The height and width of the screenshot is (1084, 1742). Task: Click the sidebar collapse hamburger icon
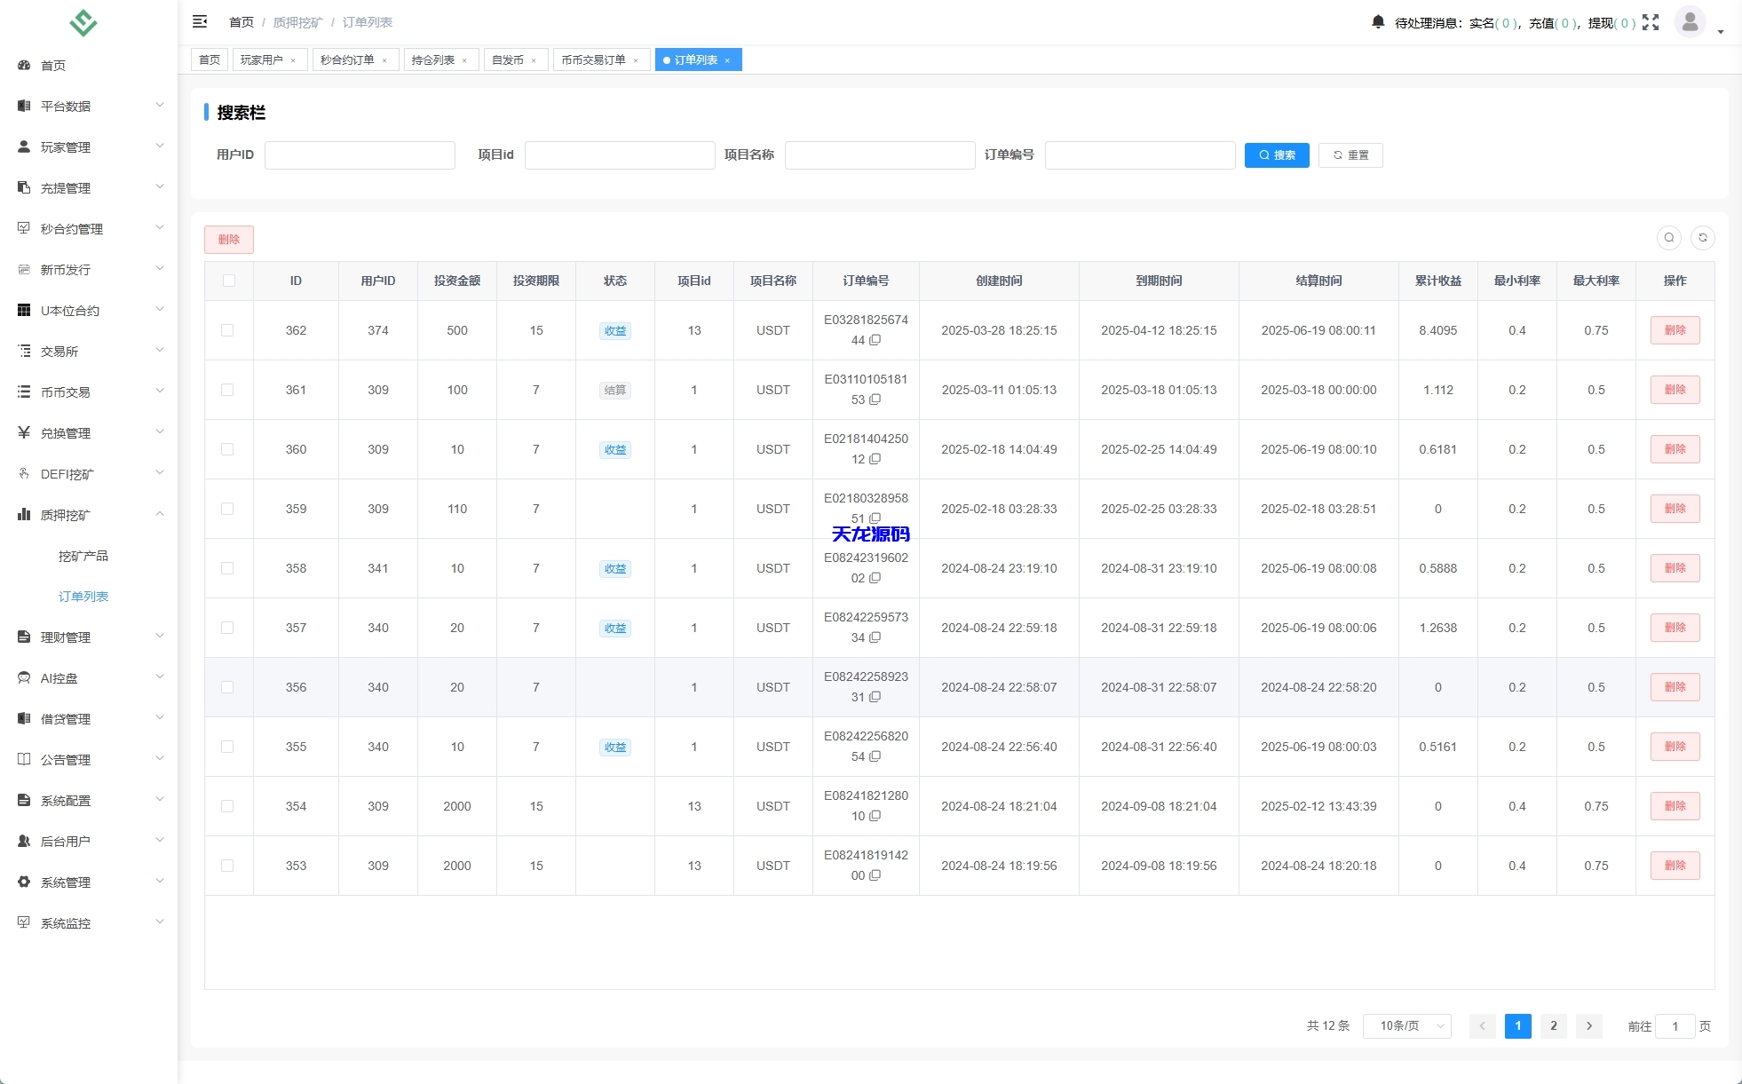200,22
